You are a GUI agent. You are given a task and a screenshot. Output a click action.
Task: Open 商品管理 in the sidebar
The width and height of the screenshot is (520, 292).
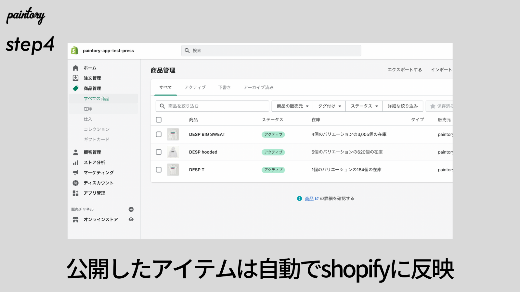pos(92,88)
